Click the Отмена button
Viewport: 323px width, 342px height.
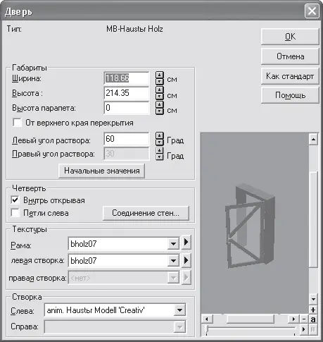(x=290, y=56)
